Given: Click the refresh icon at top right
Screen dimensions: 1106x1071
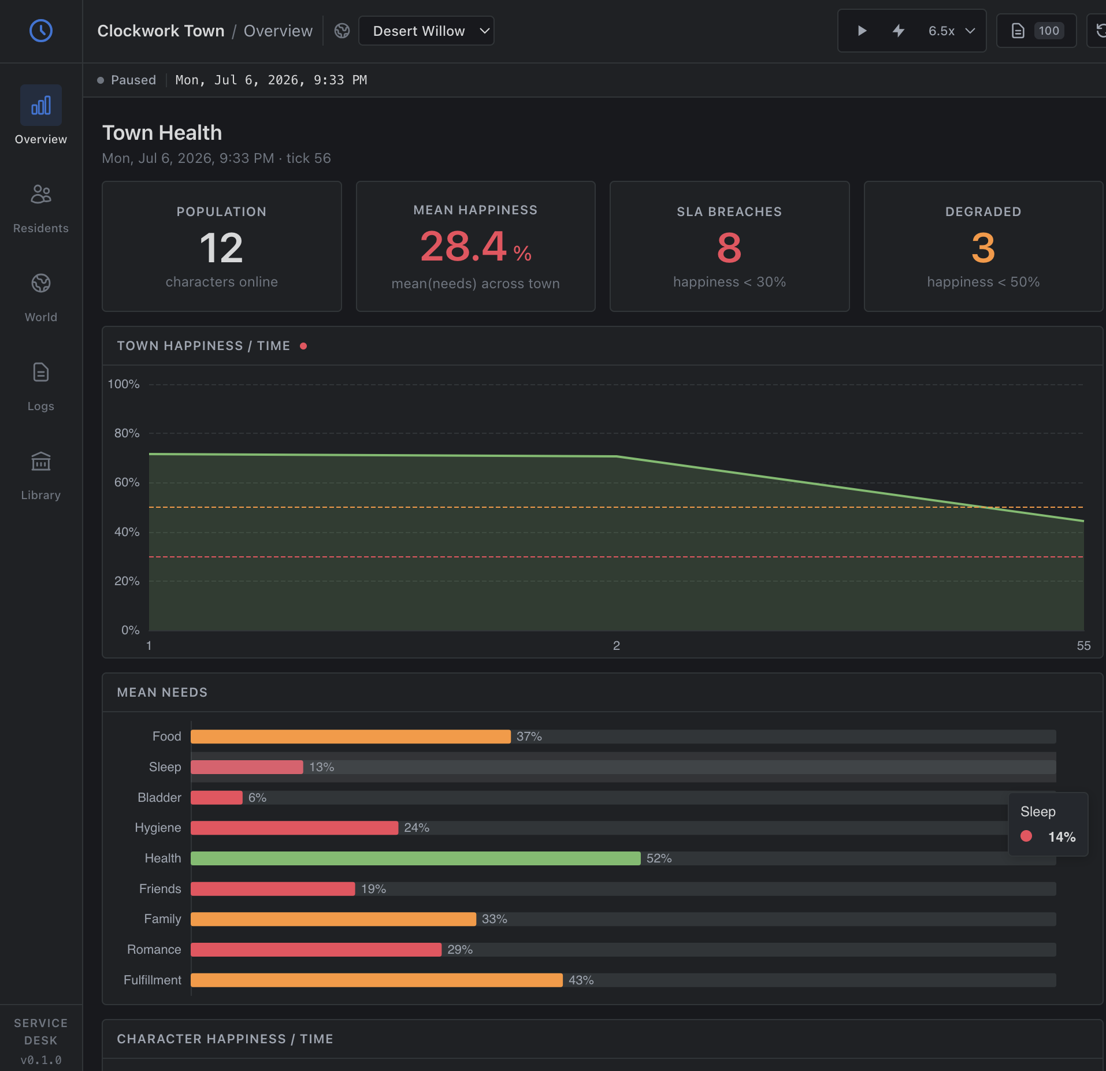Looking at the screenshot, I should (x=1099, y=31).
